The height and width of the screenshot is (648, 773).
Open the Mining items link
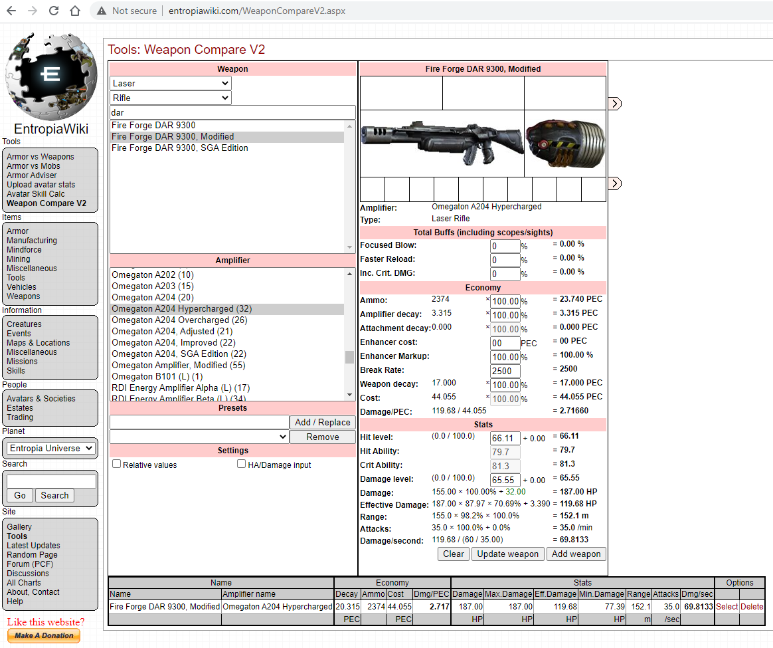[18, 259]
